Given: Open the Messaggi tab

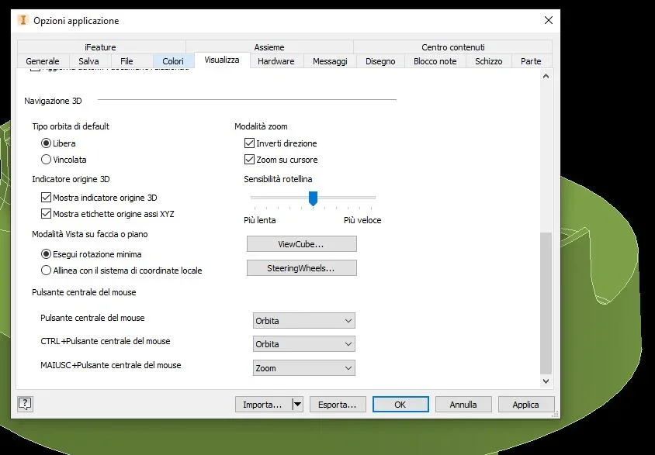Looking at the screenshot, I should pyautogui.click(x=330, y=61).
